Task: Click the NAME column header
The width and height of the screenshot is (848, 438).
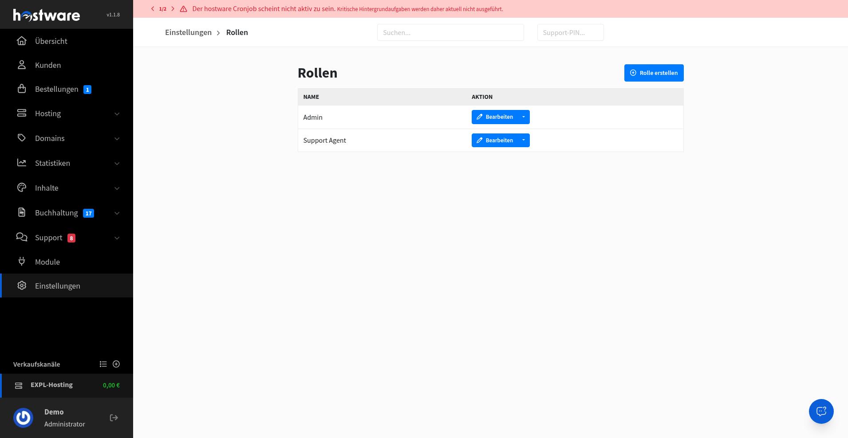Action: pyautogui.click(x=311, y=97)
